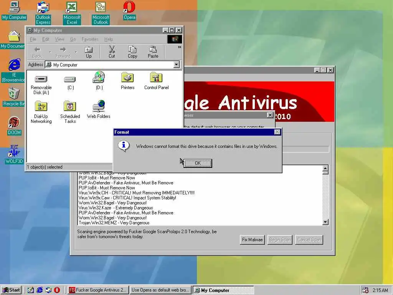Switch to Use Opera as default taskbar button

pyautogui.click(x=160, y=290)
